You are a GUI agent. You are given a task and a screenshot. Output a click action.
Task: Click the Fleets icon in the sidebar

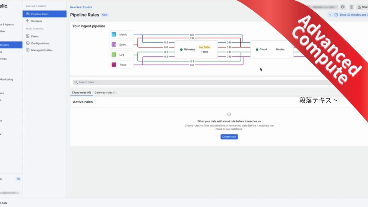click(x=28, y=36)
